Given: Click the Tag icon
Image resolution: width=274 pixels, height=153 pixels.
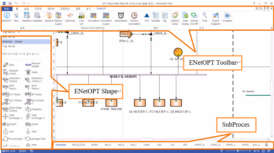Looking at the screenshot, I should [x=164, y=17].
